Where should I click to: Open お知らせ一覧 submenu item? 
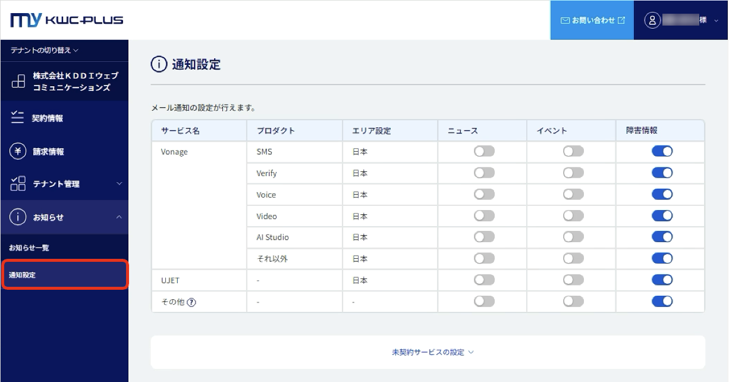tap(64, 248)
